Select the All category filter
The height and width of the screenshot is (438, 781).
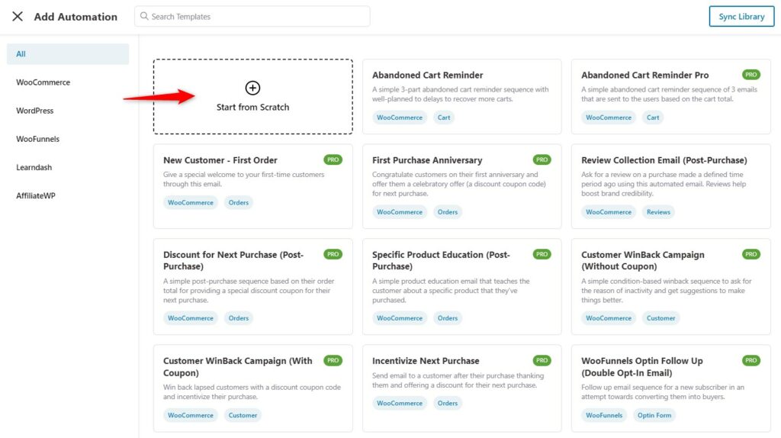pos(68,54)
